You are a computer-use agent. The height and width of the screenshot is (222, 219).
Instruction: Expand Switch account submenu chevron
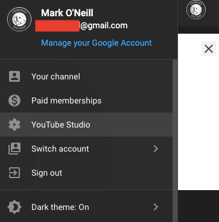[x=156, y=149]
